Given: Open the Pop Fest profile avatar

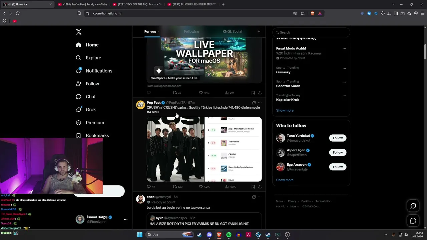Looking at the screenshot, I should 140,105.
